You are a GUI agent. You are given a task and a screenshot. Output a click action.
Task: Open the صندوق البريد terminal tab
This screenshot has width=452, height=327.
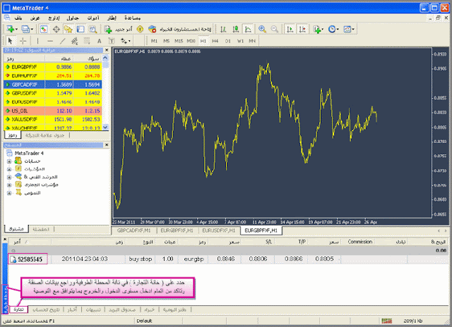pyautogui.click(x=122, y=310)
